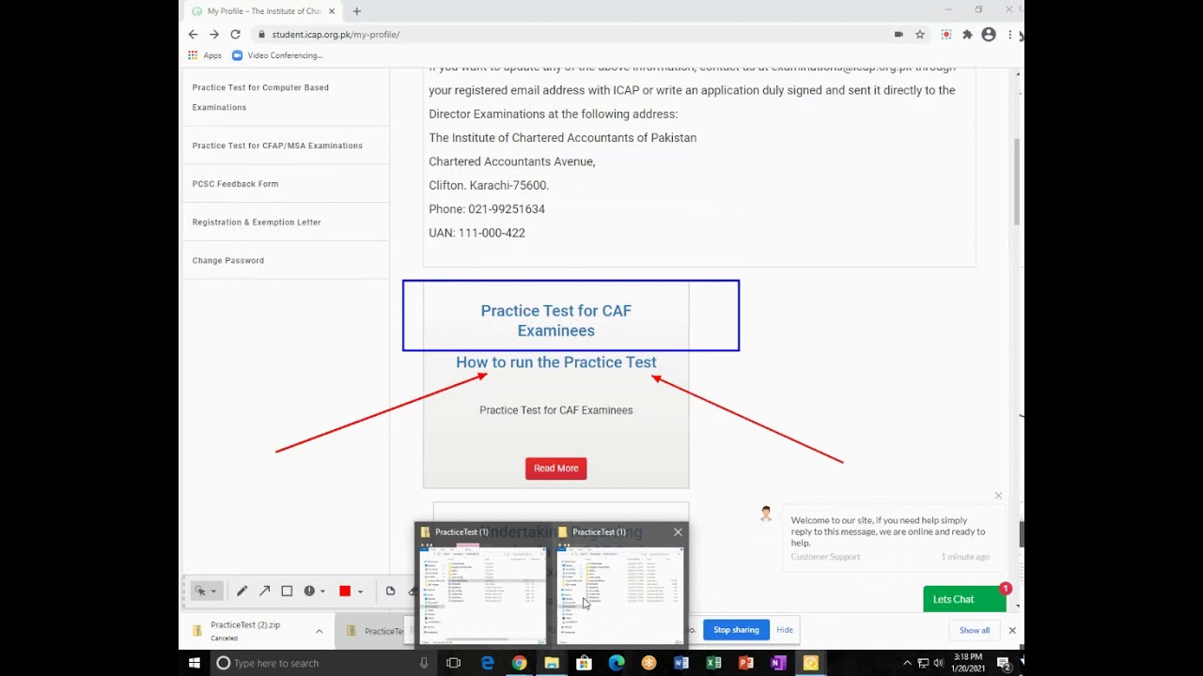Image resolution: width=1203 pixels, height=676 pixels.
Task: Close the My Profile tab
Action: (x=332, y=11)
